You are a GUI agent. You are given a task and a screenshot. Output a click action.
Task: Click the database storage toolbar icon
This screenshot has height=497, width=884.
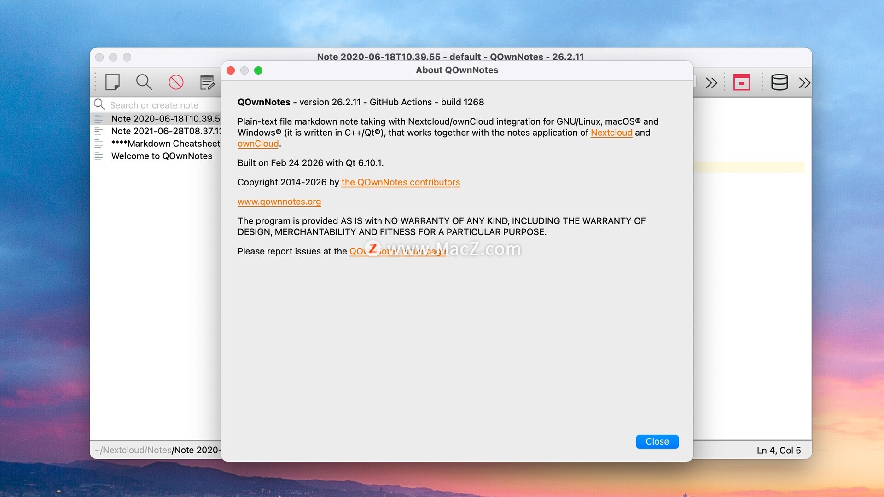[779, 82]
